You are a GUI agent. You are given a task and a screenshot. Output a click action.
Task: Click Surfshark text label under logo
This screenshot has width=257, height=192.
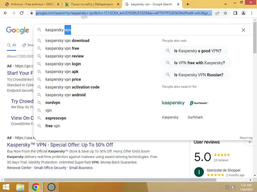(x=195, y=117)
